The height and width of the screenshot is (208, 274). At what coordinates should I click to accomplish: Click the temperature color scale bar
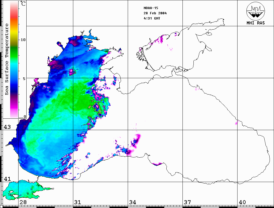point(14,60)
